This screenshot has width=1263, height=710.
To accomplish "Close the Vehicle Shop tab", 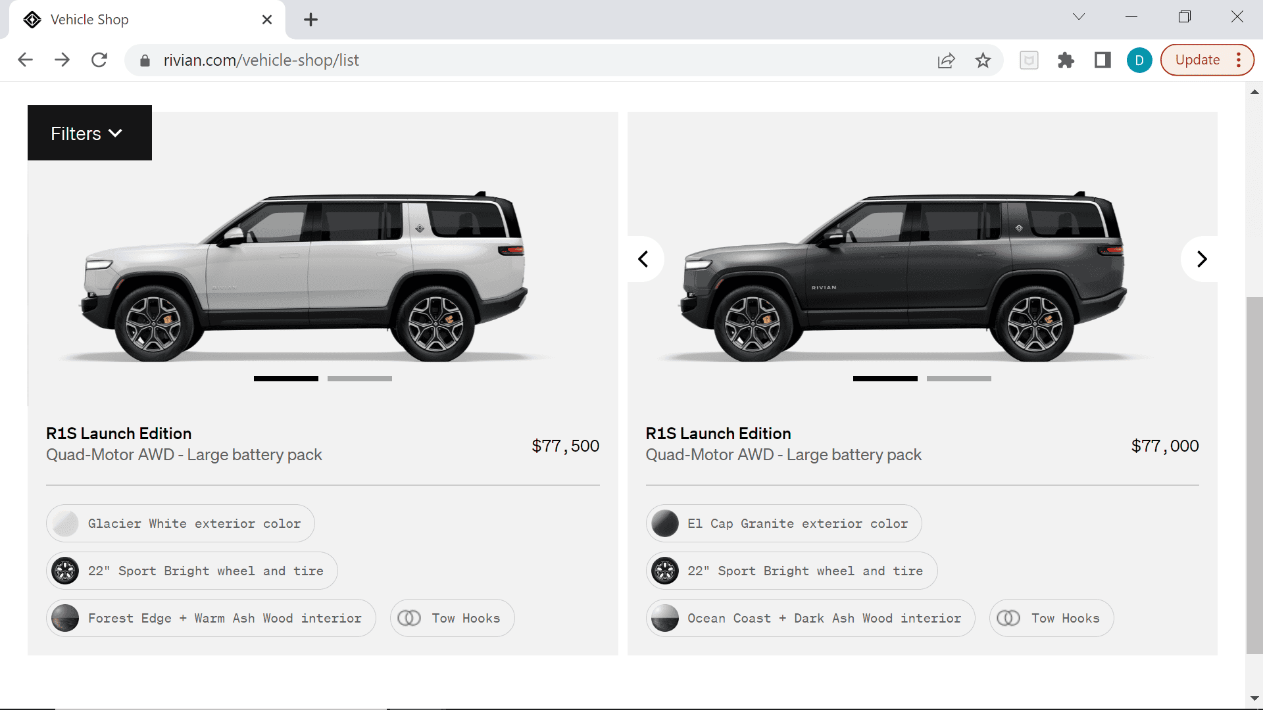I will click(267, 20).
